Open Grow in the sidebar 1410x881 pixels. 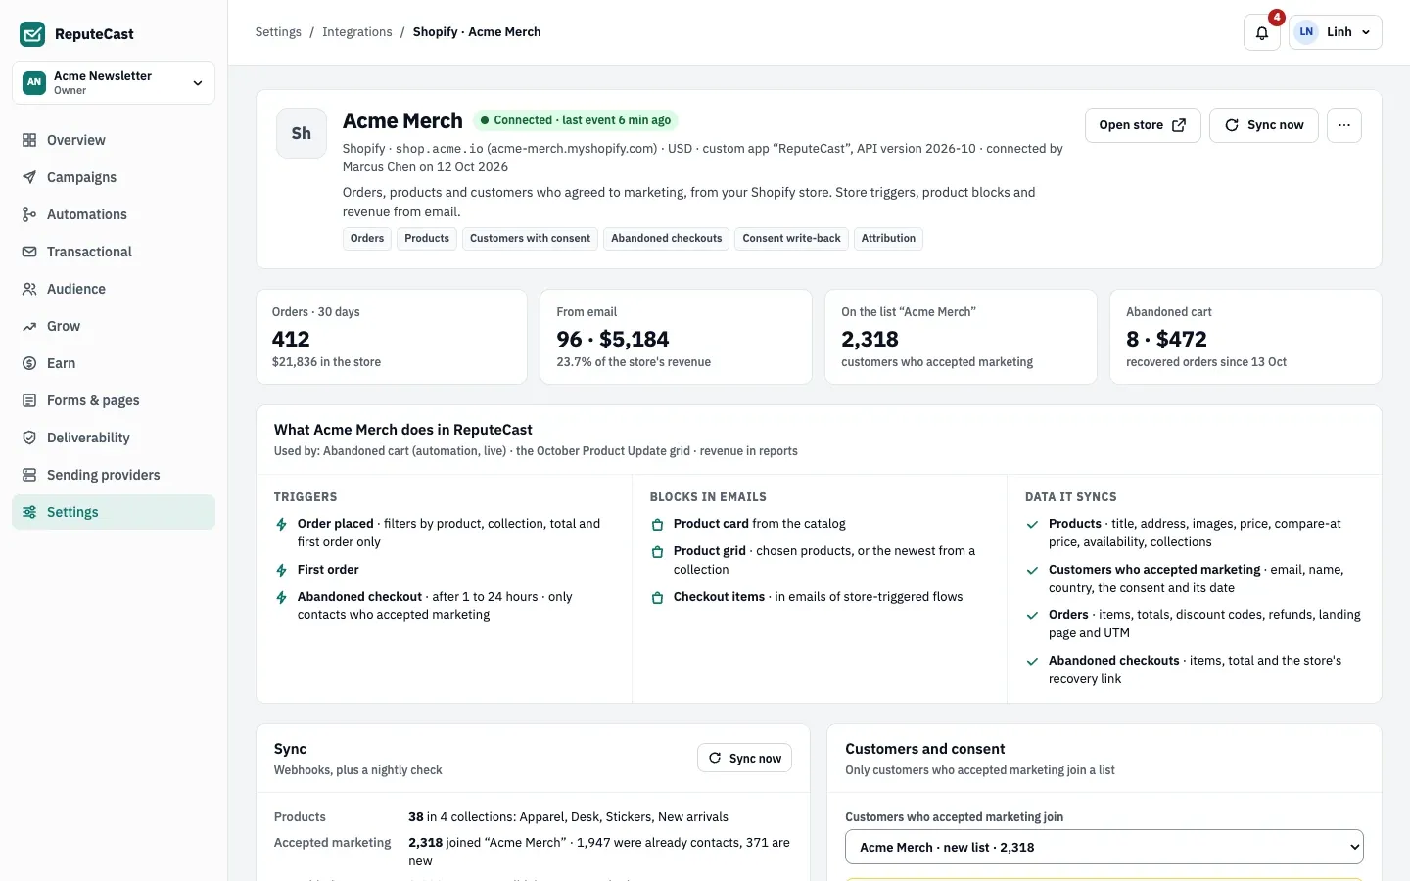[x=114, y=326]
